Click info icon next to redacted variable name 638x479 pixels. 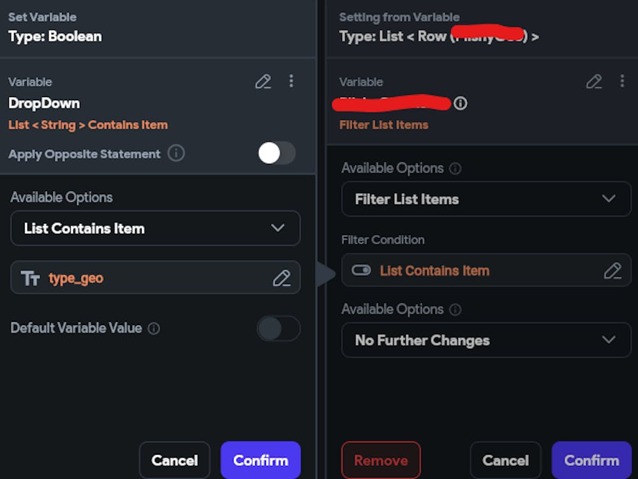pyautogui.click(x=460, y=103)
